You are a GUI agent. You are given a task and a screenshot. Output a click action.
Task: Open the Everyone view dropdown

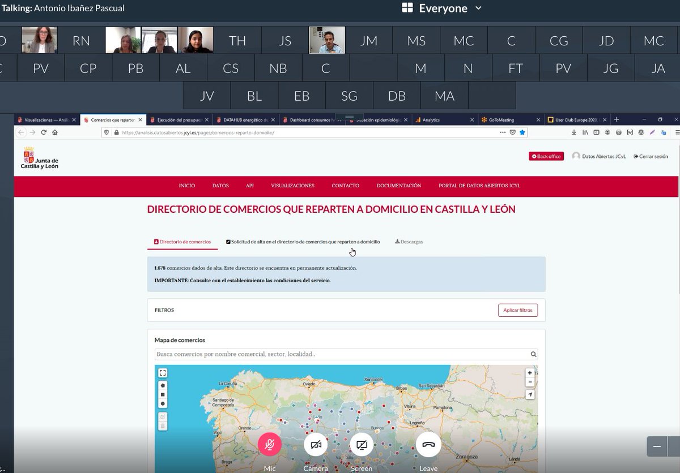coord(441,8)
